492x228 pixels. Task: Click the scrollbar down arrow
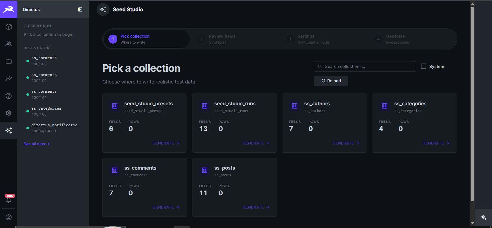tap(472, 223)
